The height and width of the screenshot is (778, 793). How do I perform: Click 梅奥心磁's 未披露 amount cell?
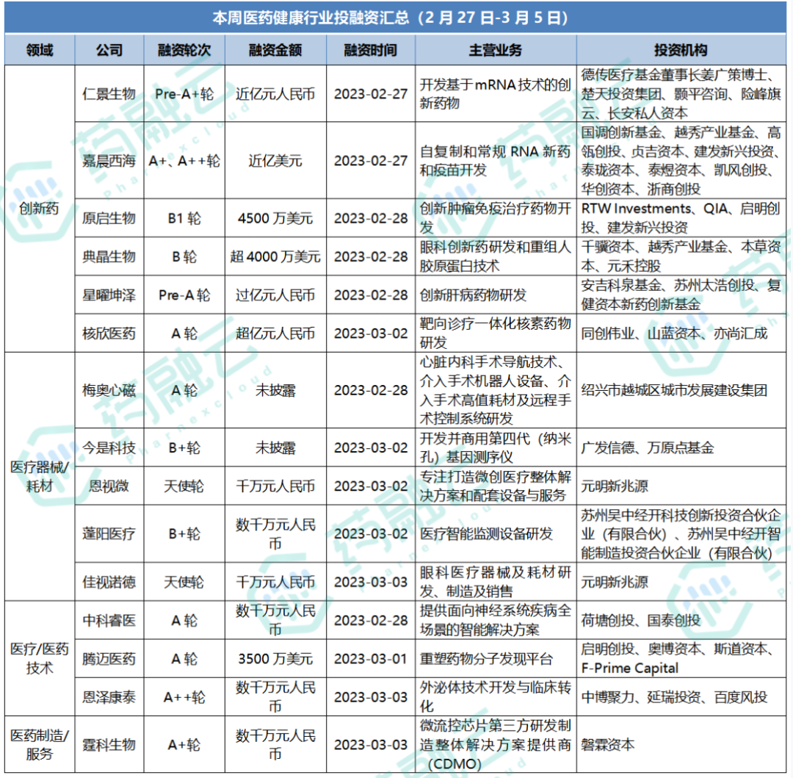click(x=275, y=390)
